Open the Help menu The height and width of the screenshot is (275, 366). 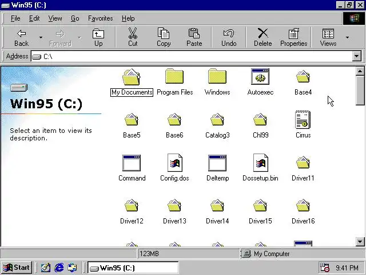click(x=128, y=18)
